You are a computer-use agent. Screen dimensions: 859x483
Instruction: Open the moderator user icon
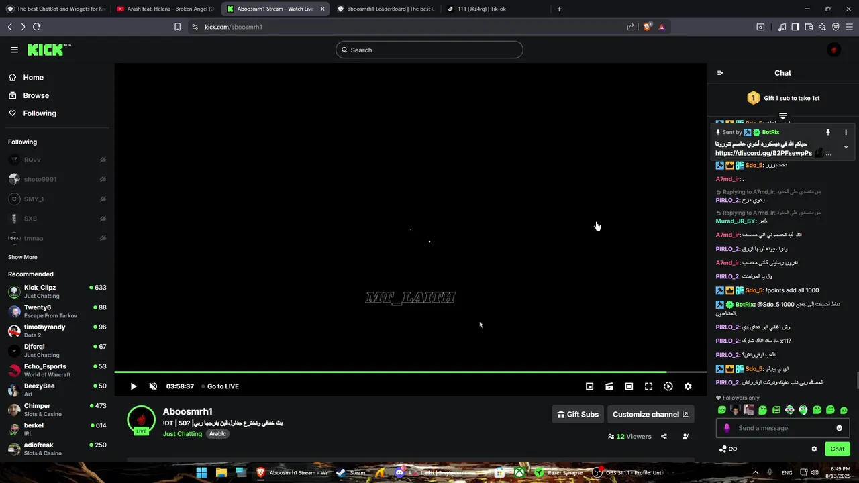click(685, 437)
